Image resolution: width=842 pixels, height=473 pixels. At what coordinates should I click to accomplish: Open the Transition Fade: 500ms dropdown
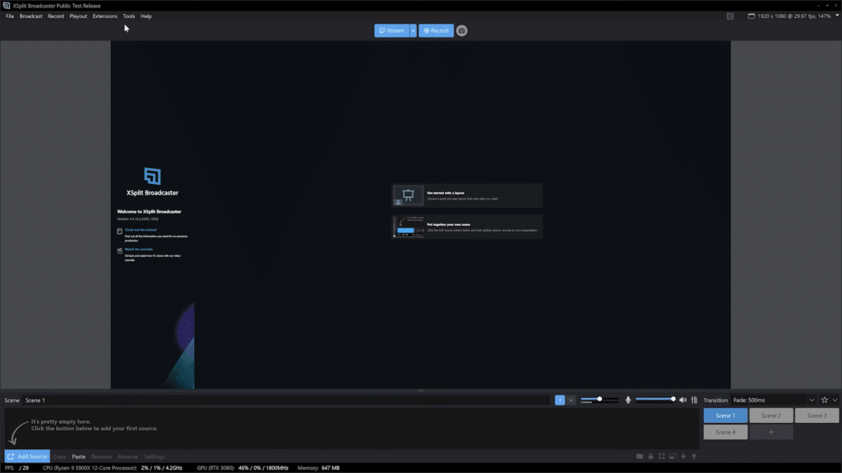coord(773,400)
